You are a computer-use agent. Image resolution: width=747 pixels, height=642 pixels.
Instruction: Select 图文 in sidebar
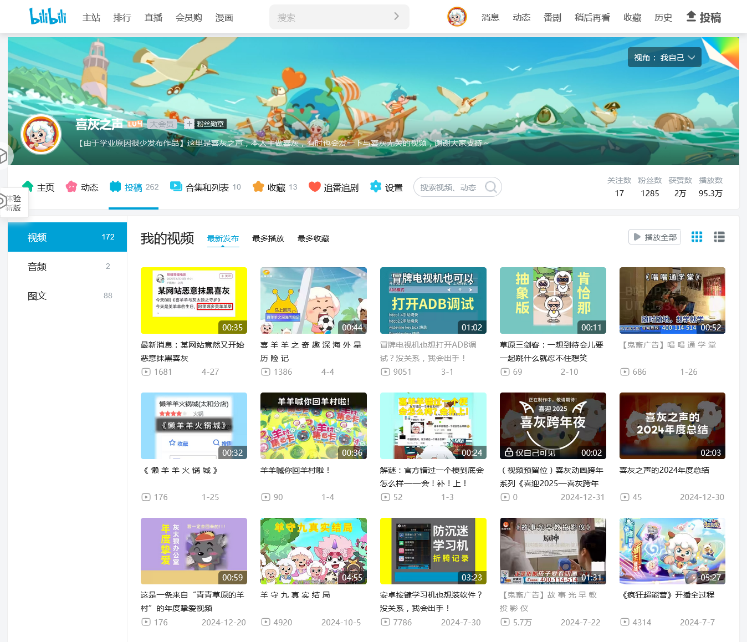click(67, 295)
